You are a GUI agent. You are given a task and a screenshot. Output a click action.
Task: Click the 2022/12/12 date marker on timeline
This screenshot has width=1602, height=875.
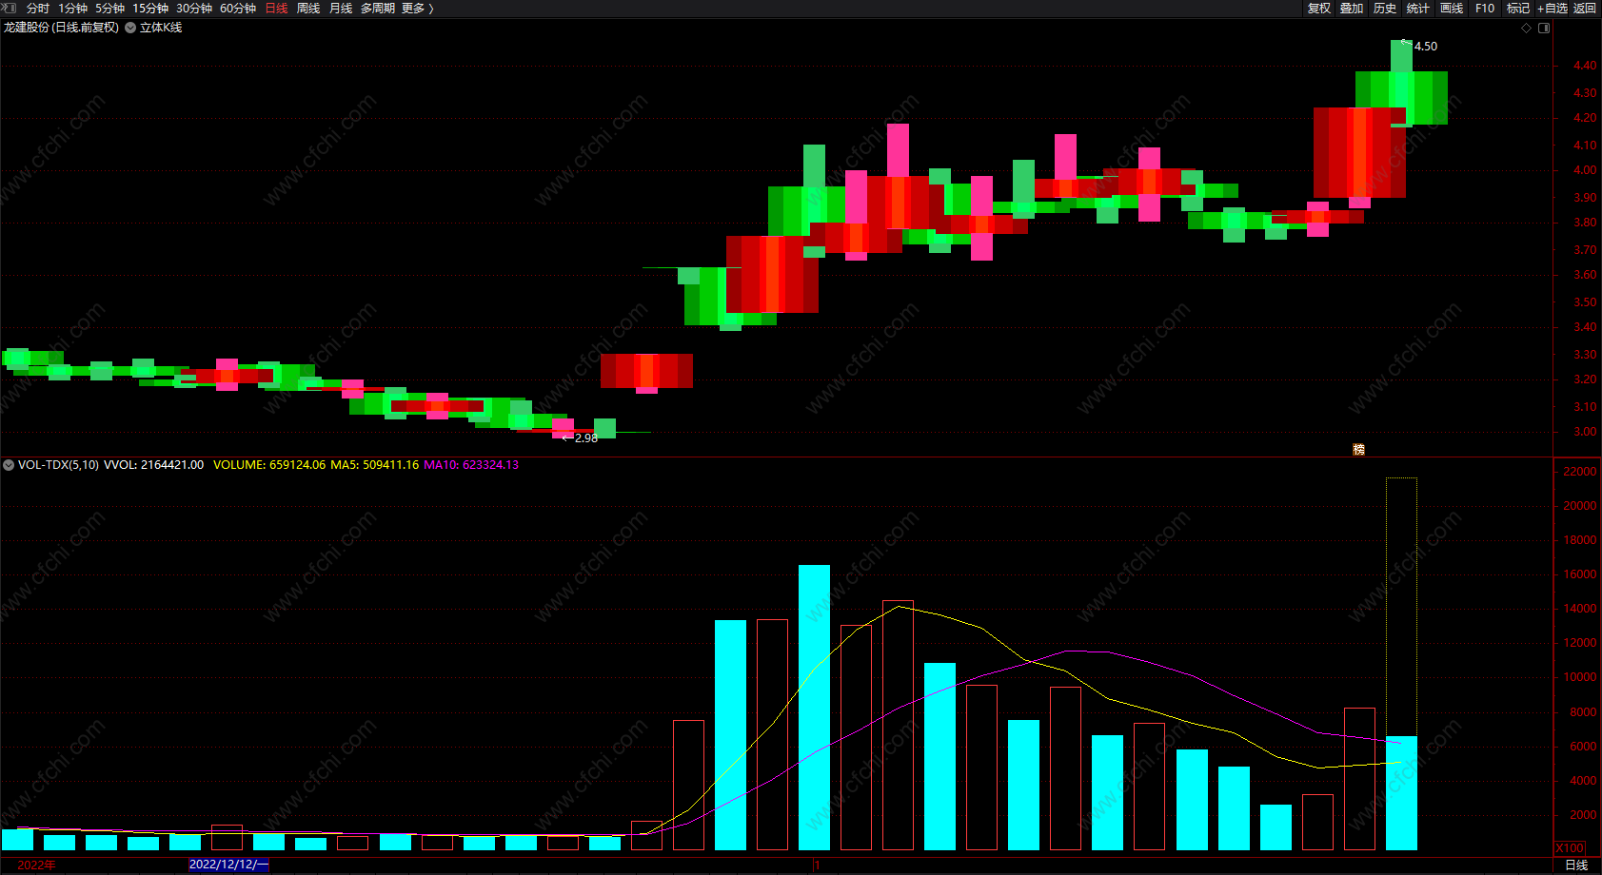pos(228,865)
